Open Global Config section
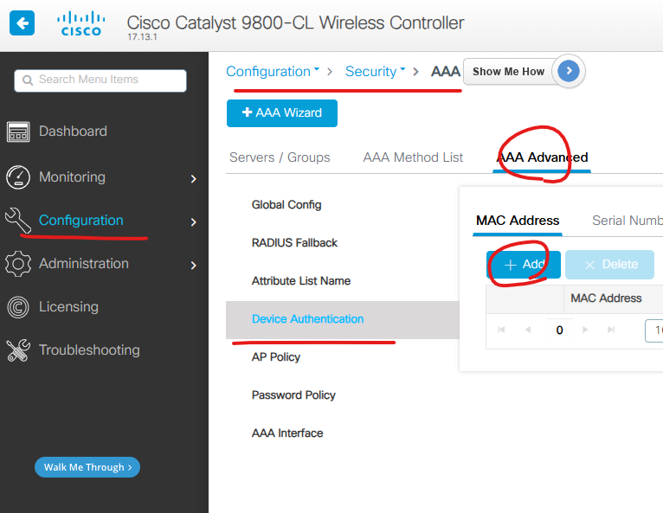This screenshot has height=513, width=663. pos(286,205)
